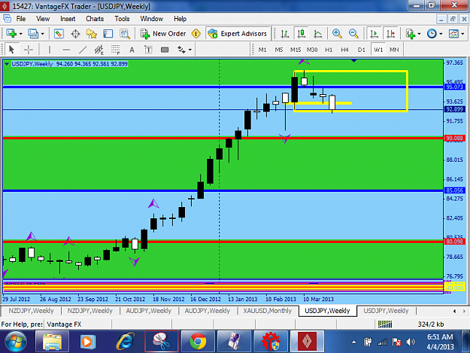Toggle Auto Scroll chart icon
Viewport: 470px width, 353px height.
click(374, 34)
